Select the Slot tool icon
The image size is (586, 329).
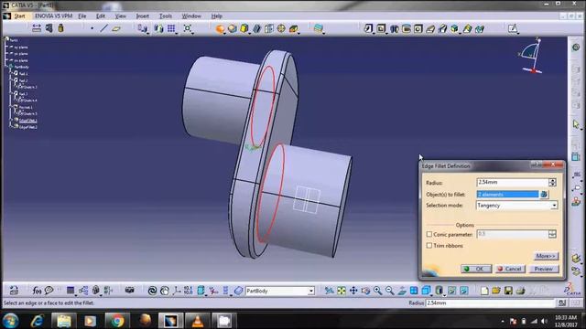pos(443,28)
